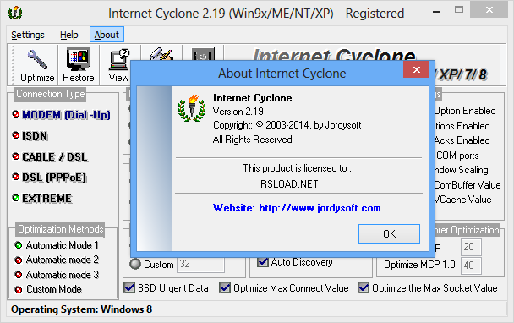This screenshot has width=514, height=323.
Task: Click the Version 2.19 text
Action: (x=238, y=112)
